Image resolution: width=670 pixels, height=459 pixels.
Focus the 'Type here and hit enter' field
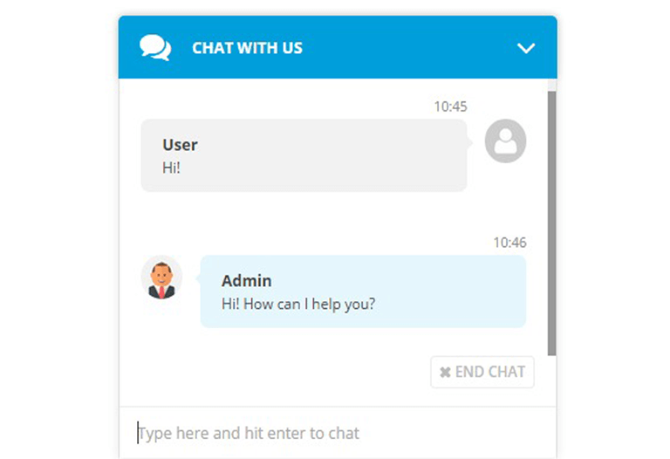pyautogui.click(x=338, y=433)
